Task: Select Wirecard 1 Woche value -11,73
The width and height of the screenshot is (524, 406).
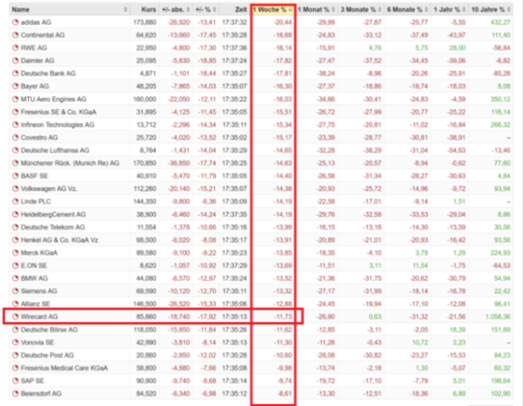Action: pos(282,316)
